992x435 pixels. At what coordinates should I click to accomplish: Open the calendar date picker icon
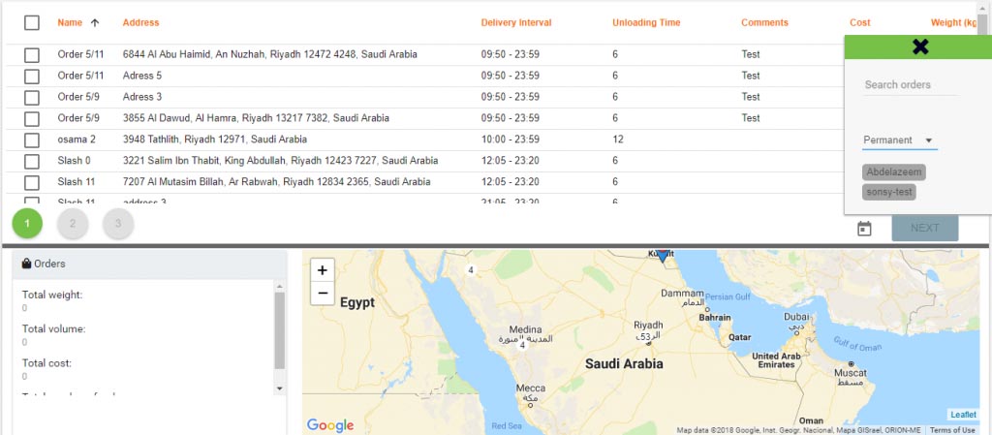[x=864, y=229]
